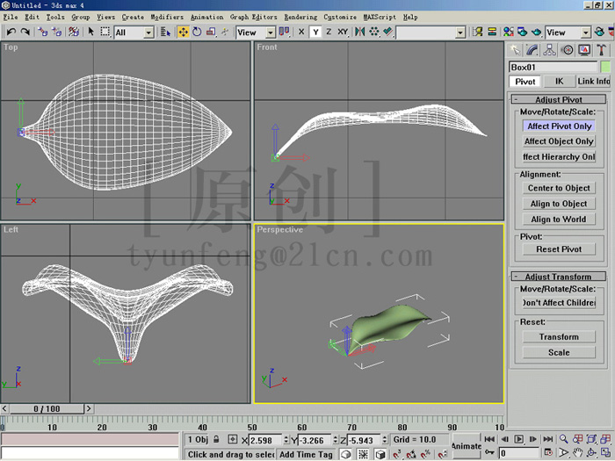
Task: Click the time slider 0 / 100 thumb
Action: [47, 409]
